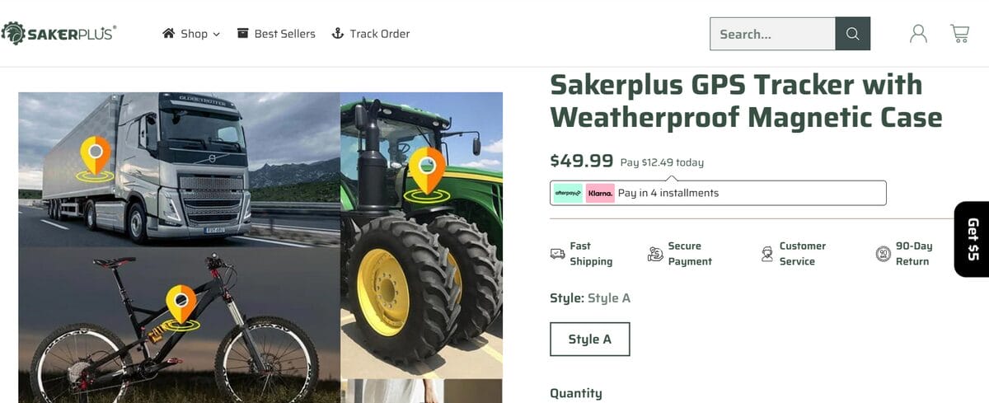Select the Style A option
This screenshot has height=403, width=989.
click(590, 340)
